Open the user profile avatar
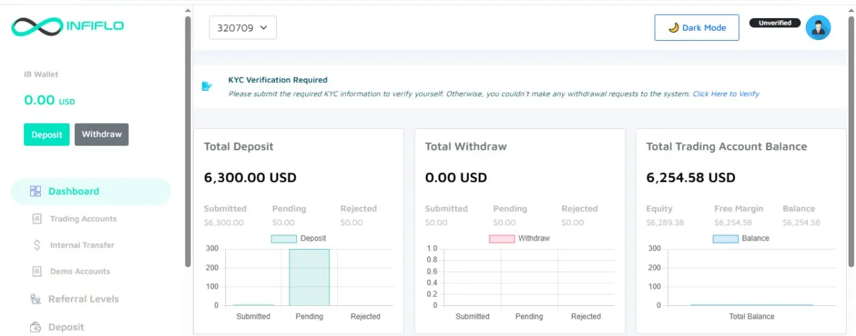 (818, 27)
